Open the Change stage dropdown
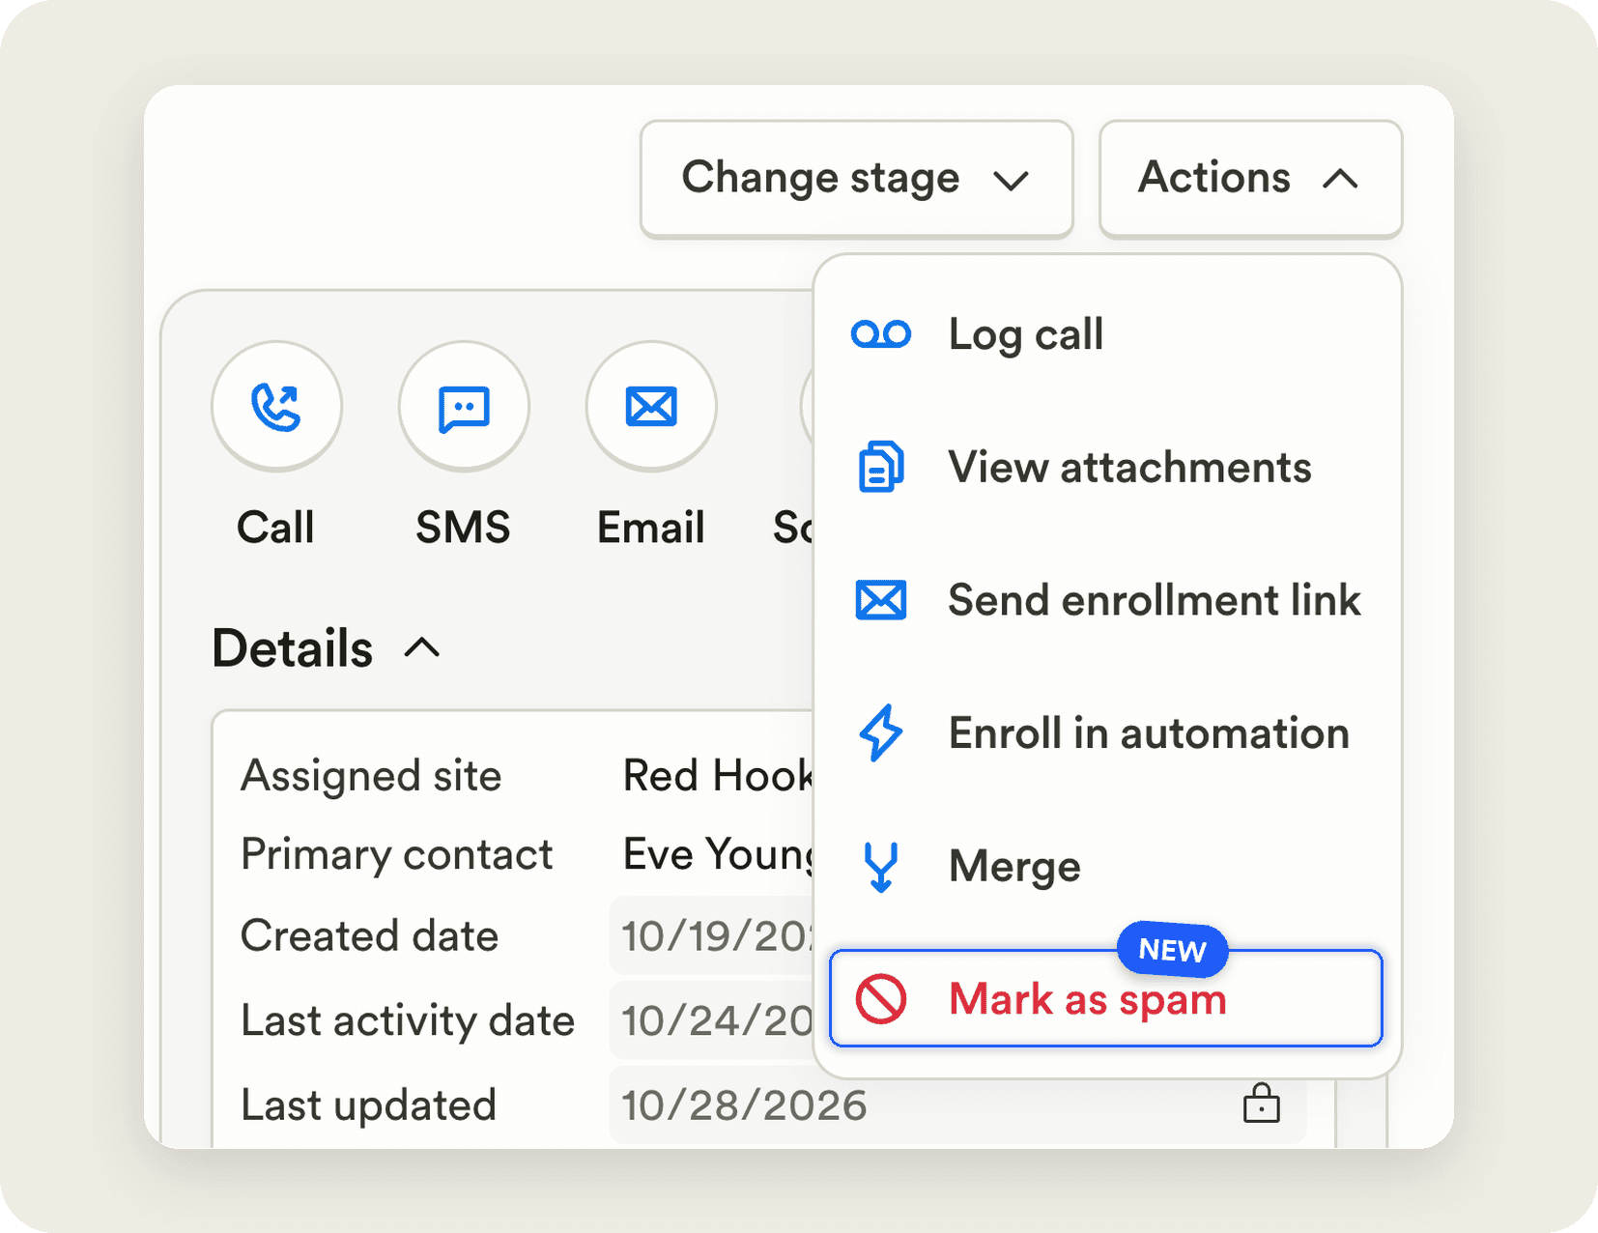This screenshot has height=1233, width=1598. 856,178
